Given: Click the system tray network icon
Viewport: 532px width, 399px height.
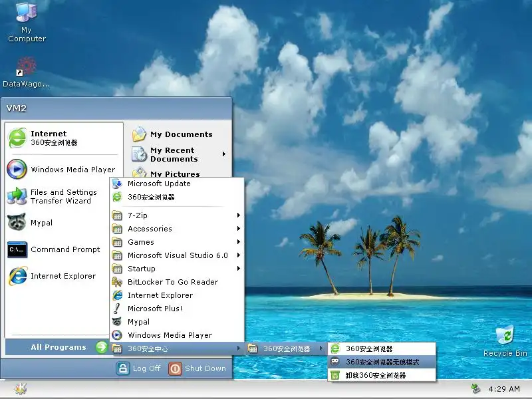Looking at the screenshot, I should point(476,389).
